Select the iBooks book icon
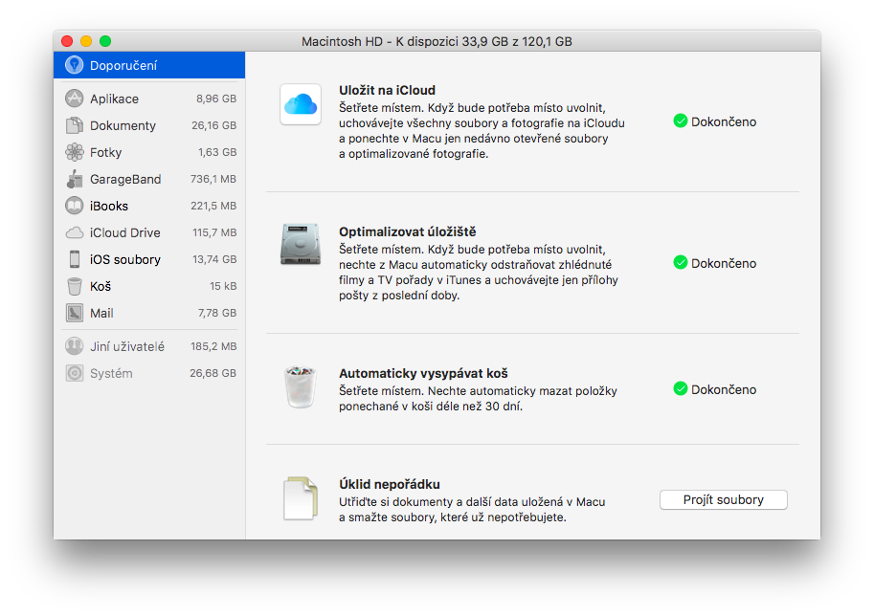This screenshot has height=616, width=874. pos(74,206)
